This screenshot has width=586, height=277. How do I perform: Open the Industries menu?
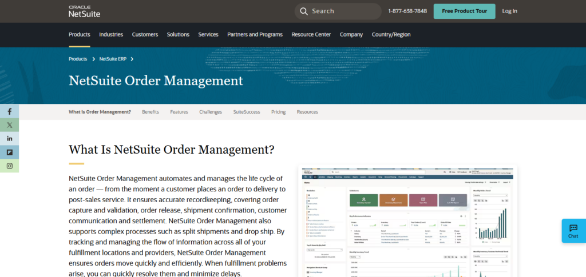(111, 34)
